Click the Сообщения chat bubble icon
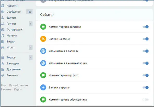This screenshot has width=154, height=107. click(x=3, y=12)
